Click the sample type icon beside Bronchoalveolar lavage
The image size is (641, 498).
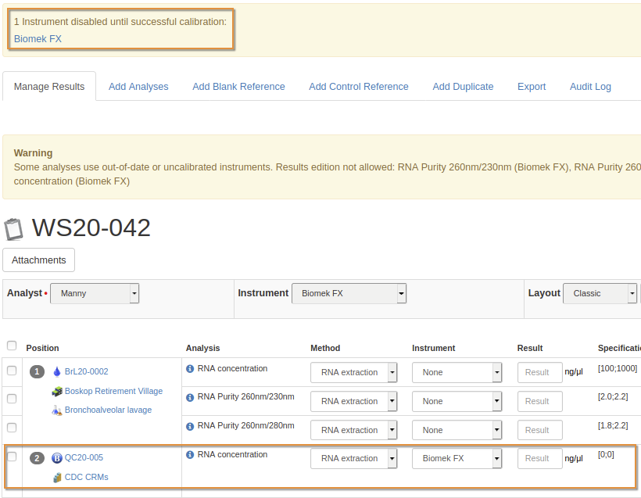(x=56, y=410)
